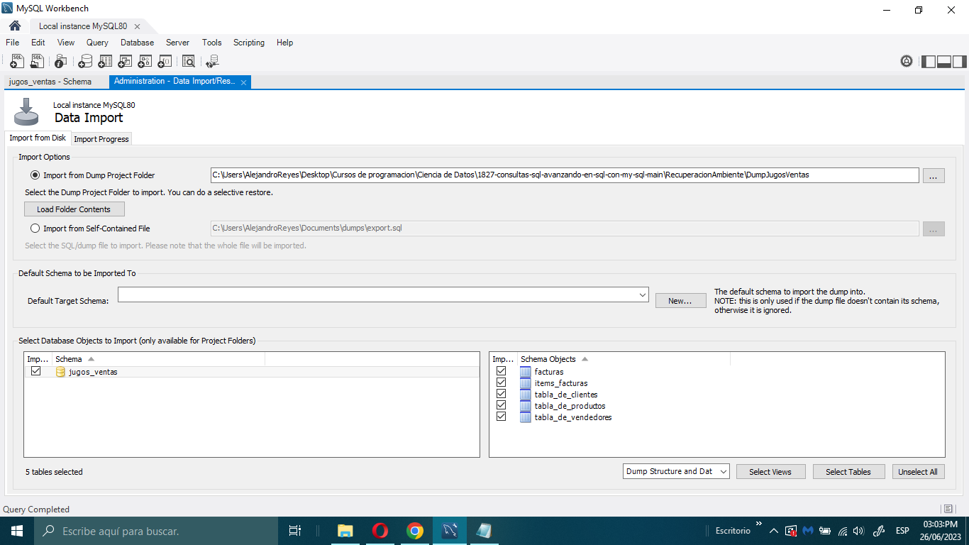Sort the Schema column in the left list
969x545 pixels.
159,359
